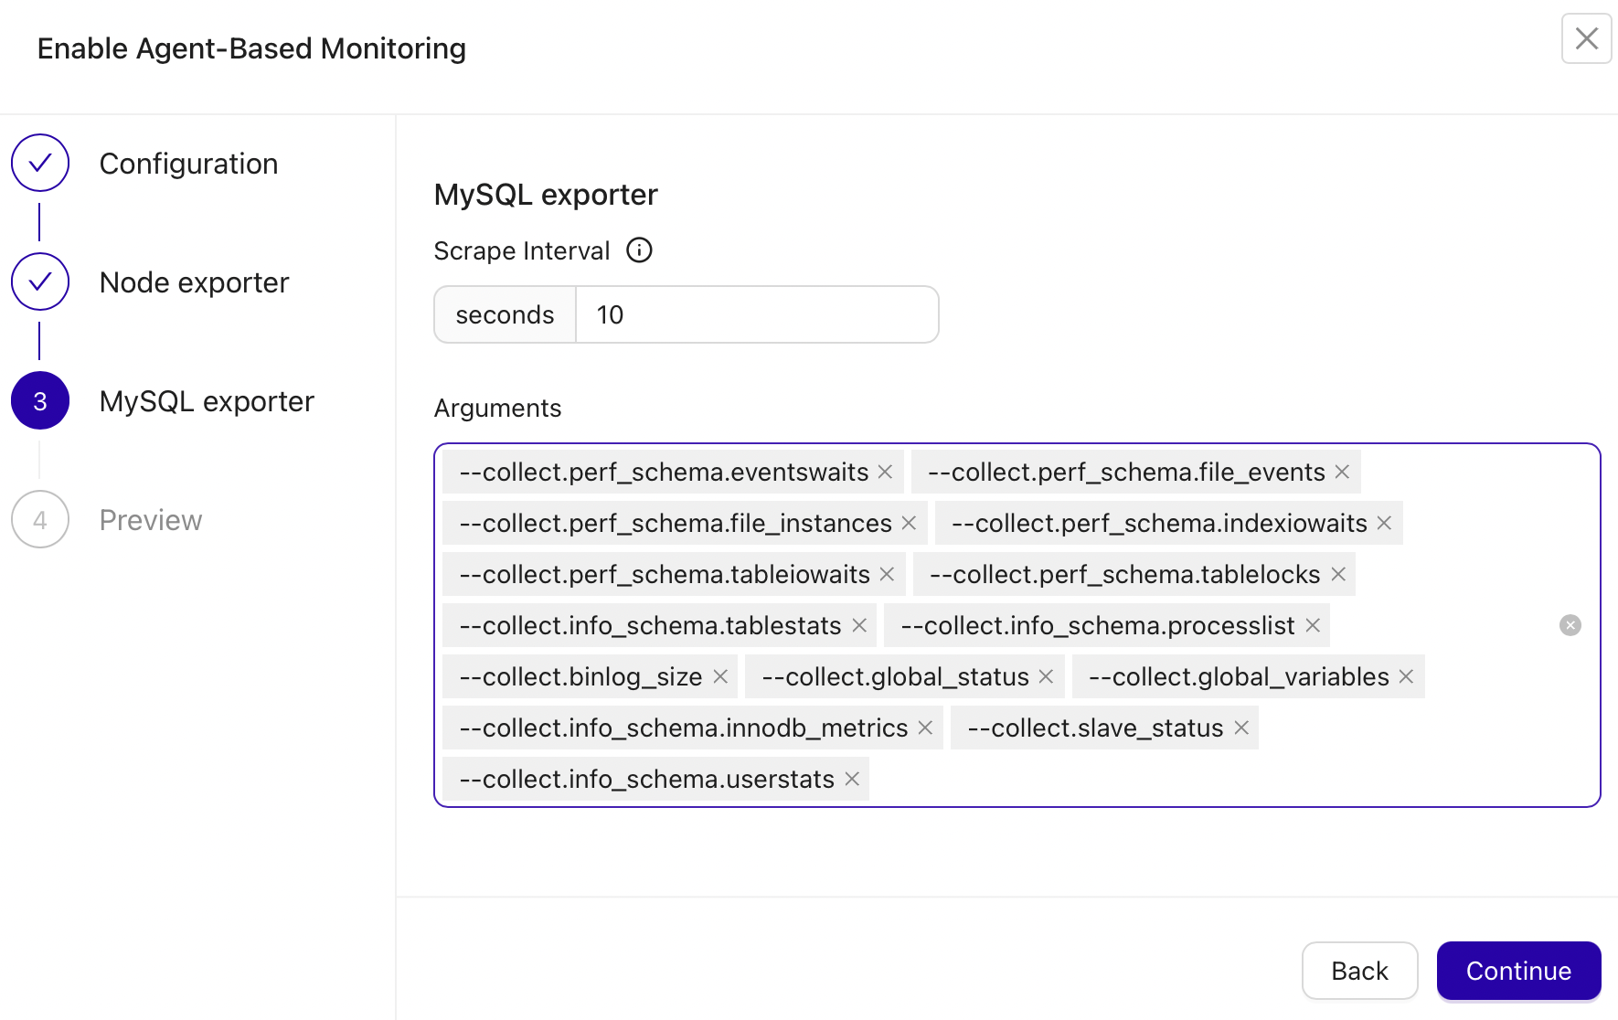Go to the Node exporter step
Image resolution: width=1618 pixels, height=1020 pixels.
(x=193, y=282)
